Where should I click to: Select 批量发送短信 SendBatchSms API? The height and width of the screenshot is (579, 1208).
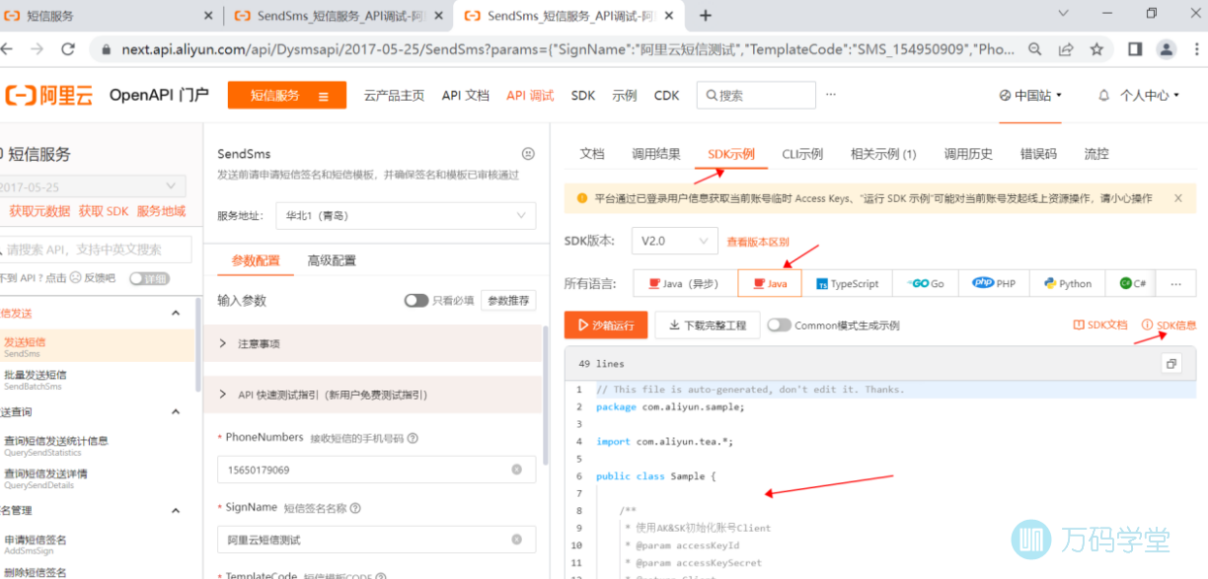point(97,380)
